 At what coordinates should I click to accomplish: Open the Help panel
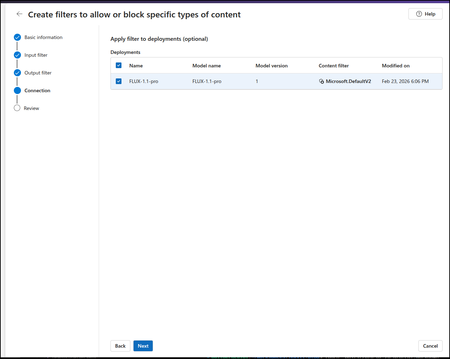[425, 14]
